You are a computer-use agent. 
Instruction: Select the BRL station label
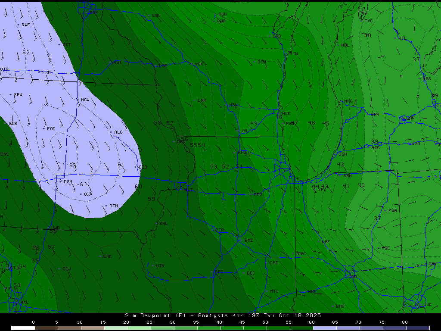[x=163, y=224]
